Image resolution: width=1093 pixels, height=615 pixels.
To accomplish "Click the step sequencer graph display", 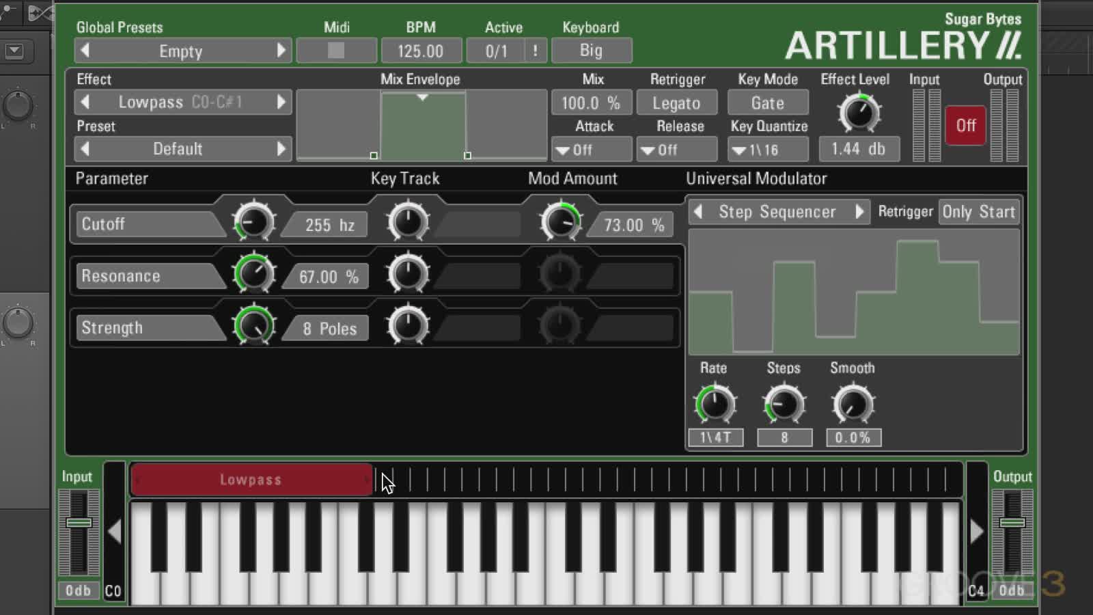I will pos(854,292).
